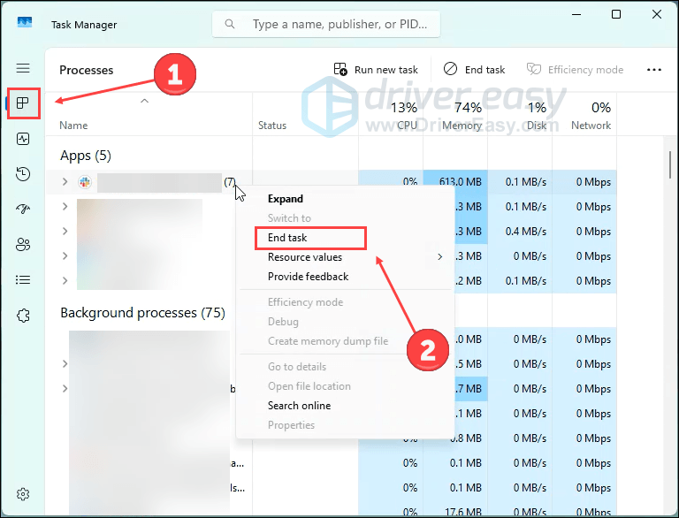Expand the first app row chevron
The height and width of the screenshot is (518, 679).
coord(65,182)
